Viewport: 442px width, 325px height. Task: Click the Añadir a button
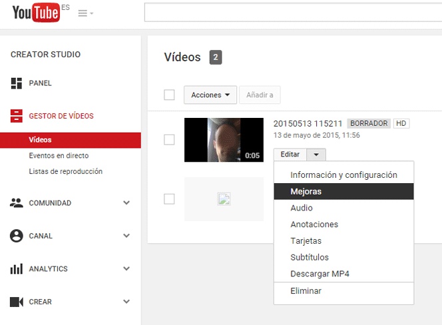point(260,95)
